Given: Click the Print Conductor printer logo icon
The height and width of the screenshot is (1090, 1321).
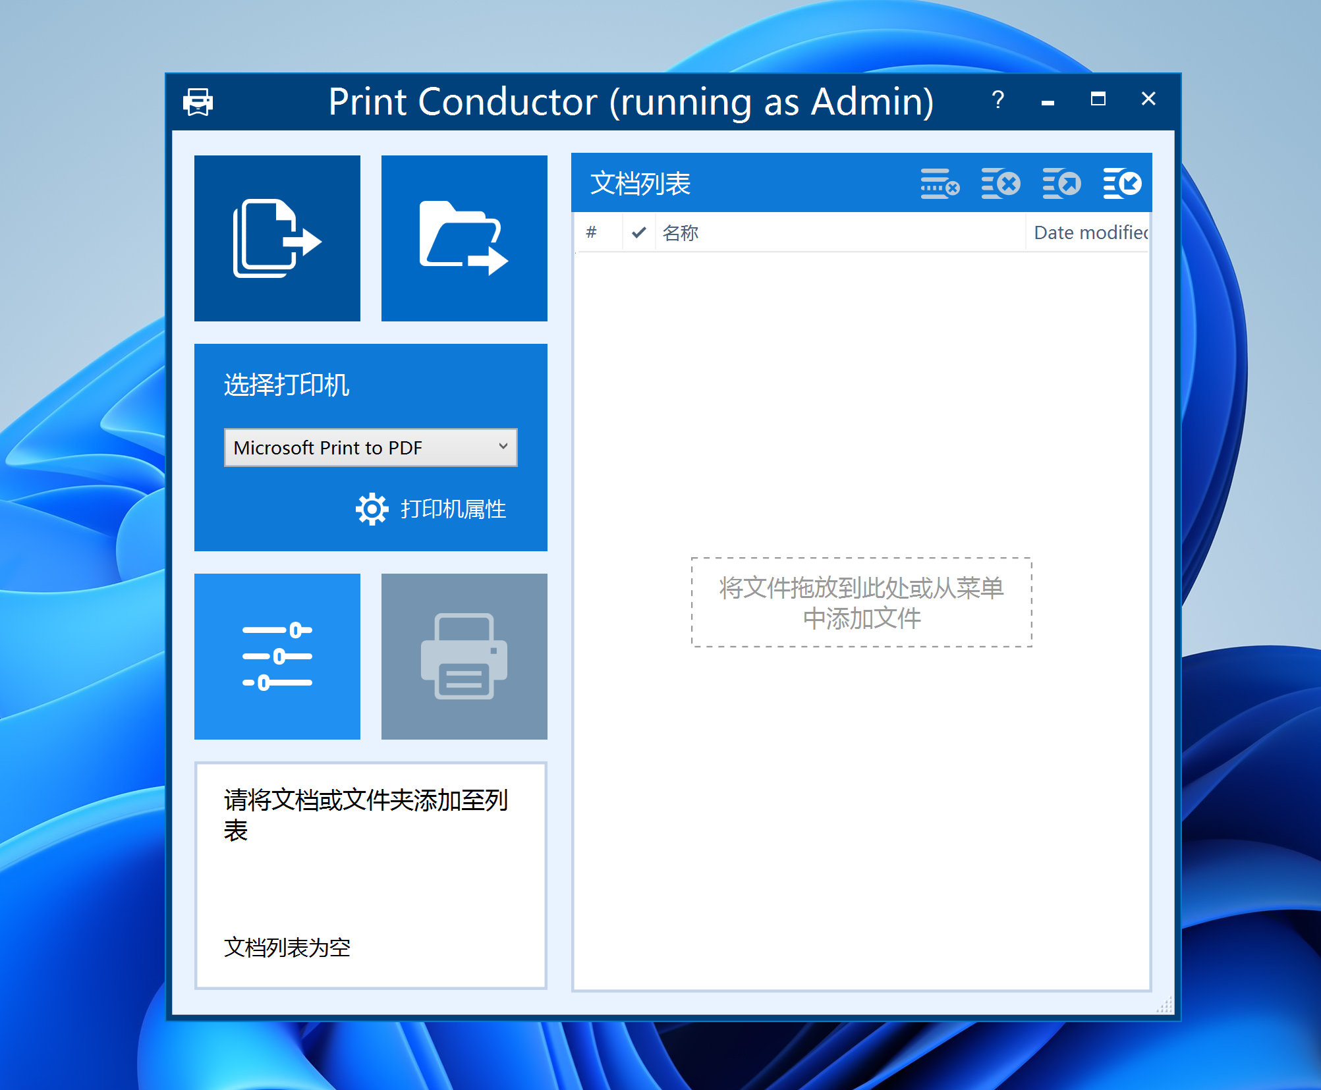Looking at the screenshot, I should click(198, 102).
